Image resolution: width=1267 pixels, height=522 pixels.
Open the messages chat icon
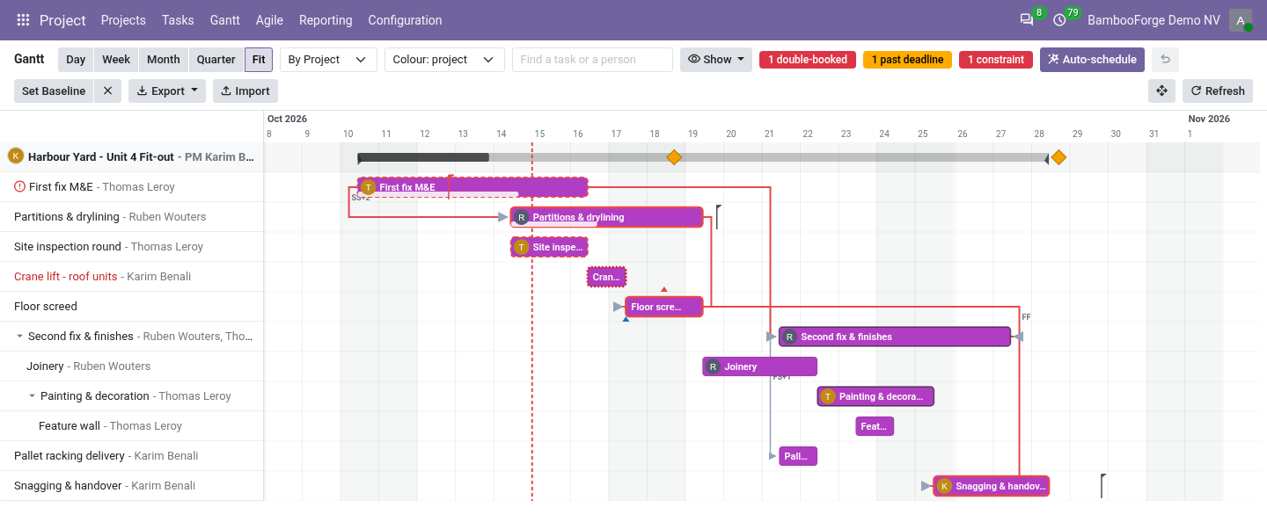coord(1027,20)
